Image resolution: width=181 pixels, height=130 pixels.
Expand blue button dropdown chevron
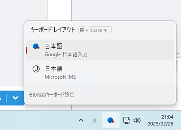pos(15,98)
